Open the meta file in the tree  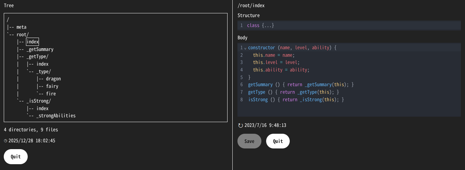point(22,27)
